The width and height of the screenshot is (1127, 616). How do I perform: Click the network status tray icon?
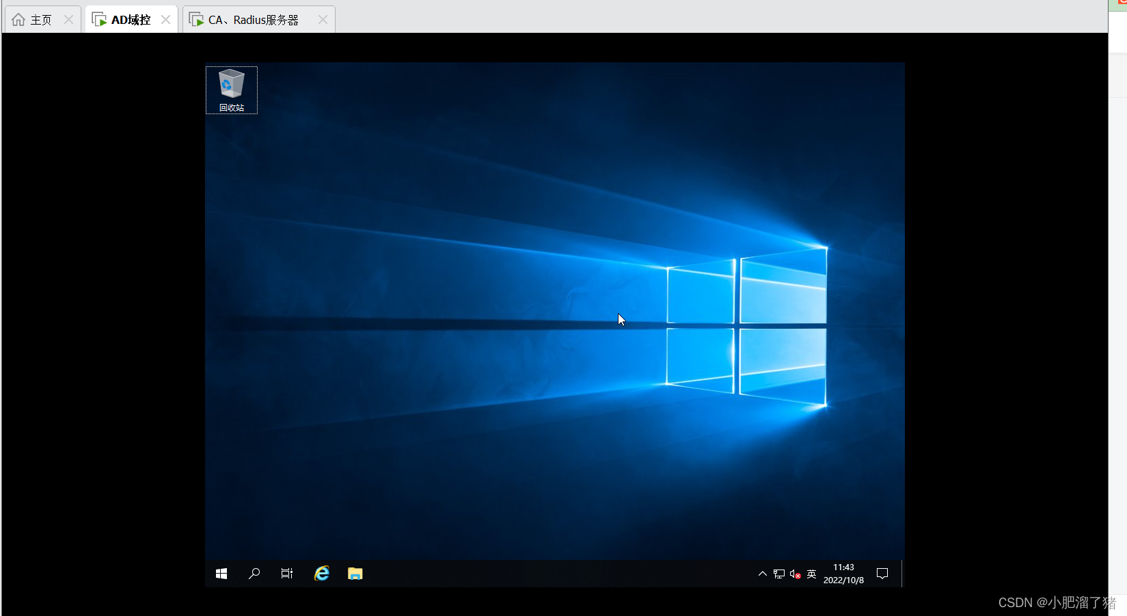coord(779,574)
